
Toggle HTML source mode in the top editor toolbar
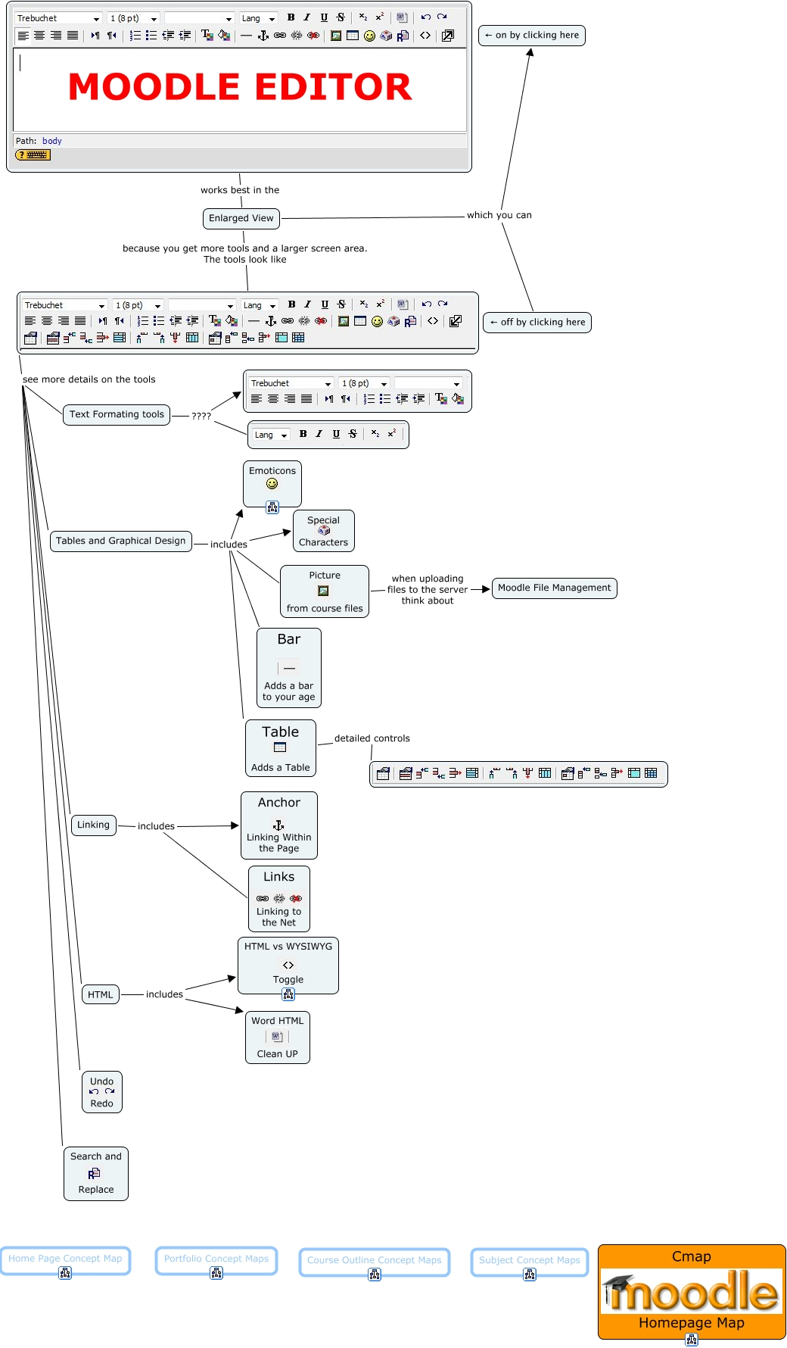(425, 36)
